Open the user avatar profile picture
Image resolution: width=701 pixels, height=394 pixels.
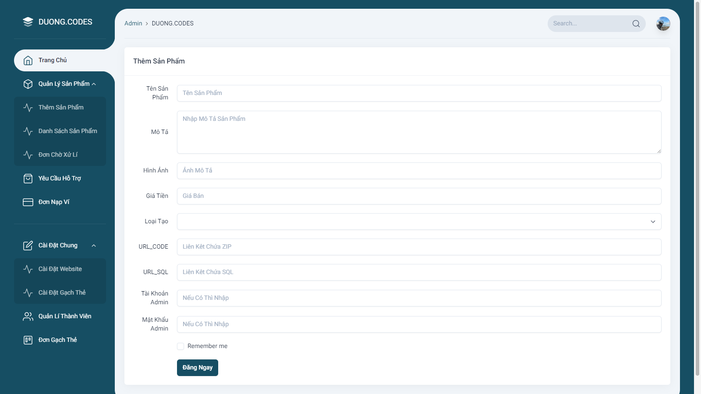click(663, 24)
